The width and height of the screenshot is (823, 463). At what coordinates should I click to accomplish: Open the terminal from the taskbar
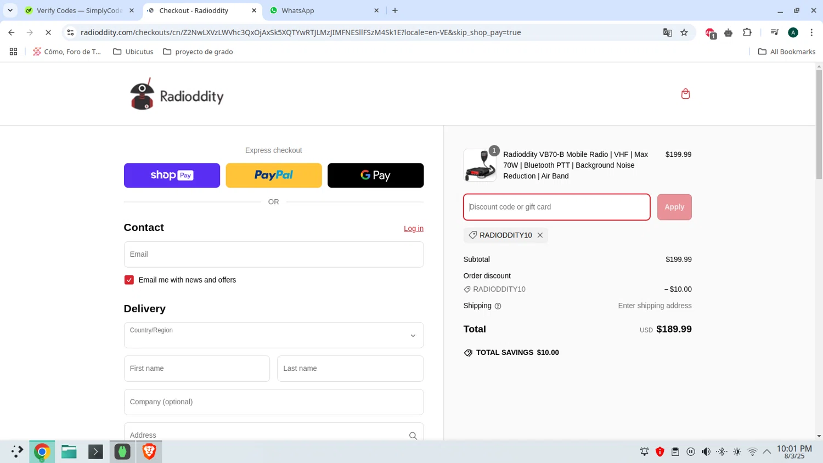pyautogui.click(x=95, y=451)
